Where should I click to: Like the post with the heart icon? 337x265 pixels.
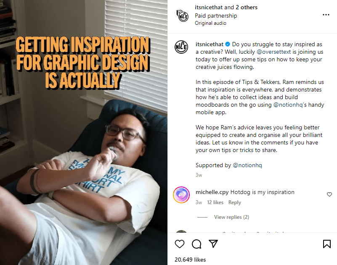pyautogui.click(x=180, y=244)
